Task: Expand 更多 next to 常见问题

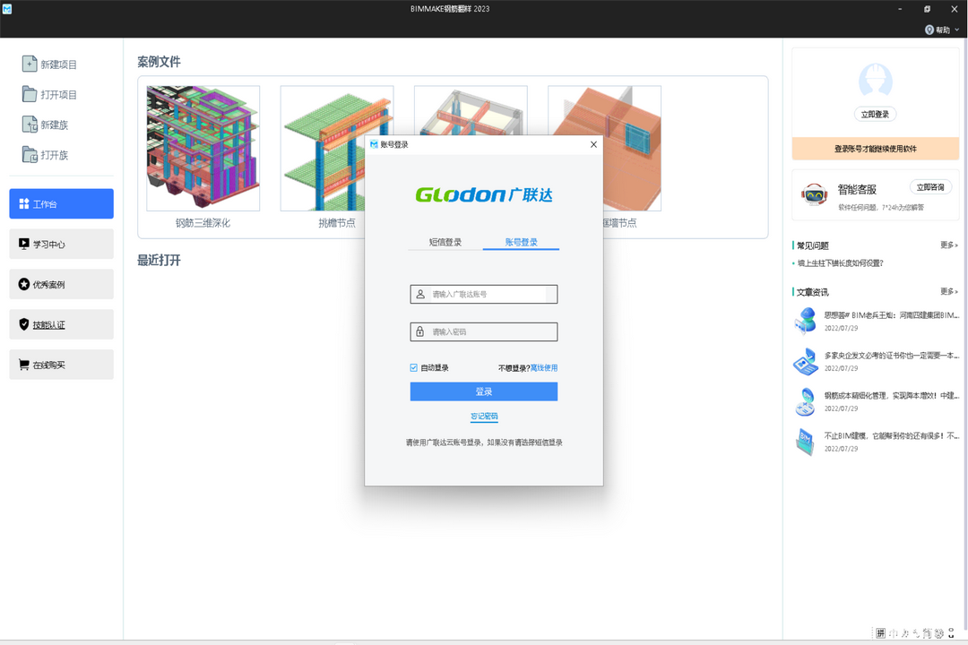Action: click(948, 245)
